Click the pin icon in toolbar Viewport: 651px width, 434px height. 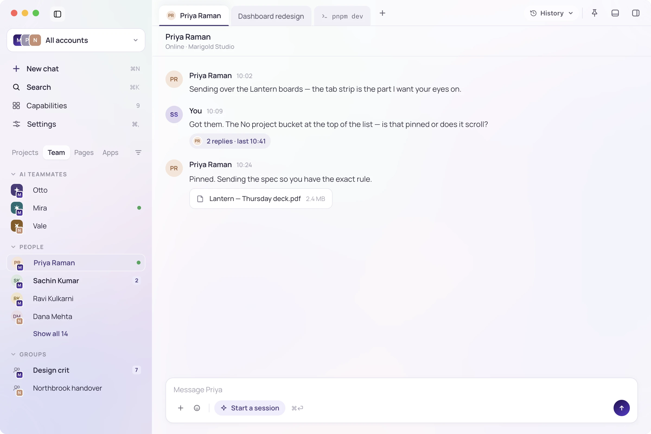pyautogui.click(x=594, y=13)
